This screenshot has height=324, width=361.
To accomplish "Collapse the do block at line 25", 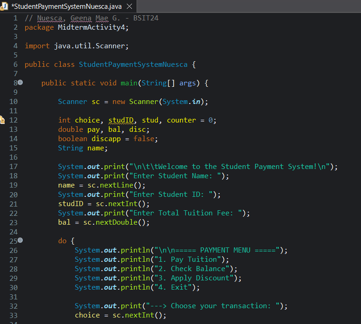I will pyautogui.click(x=20, y=240).
